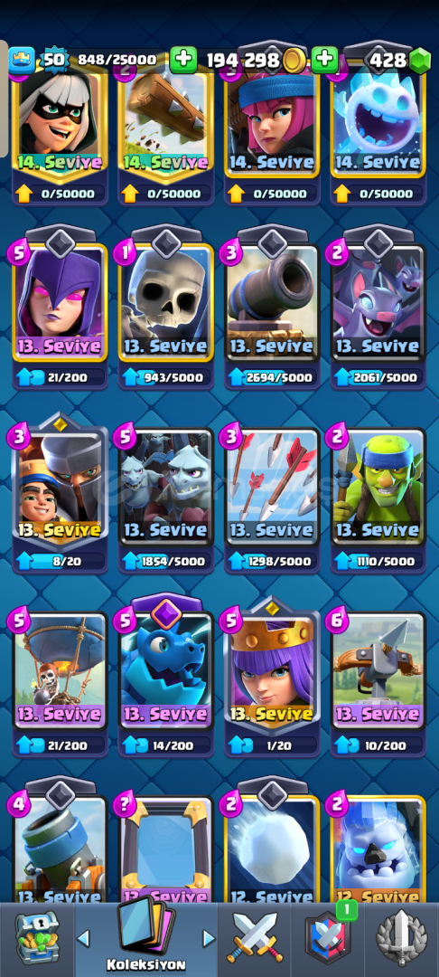Image resolution: width=439 pixels, height=977 pixels.
Task: Tap the star level 50 badge
Action: [x=53, y=60]
